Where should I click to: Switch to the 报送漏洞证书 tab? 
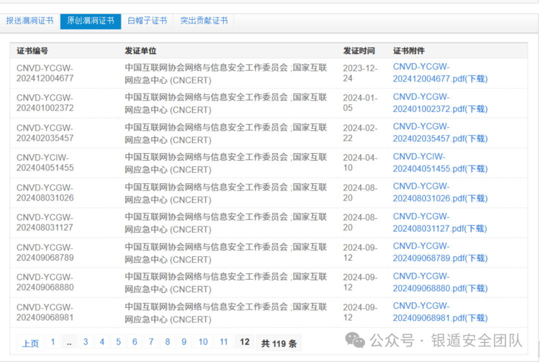click(30, 21)
